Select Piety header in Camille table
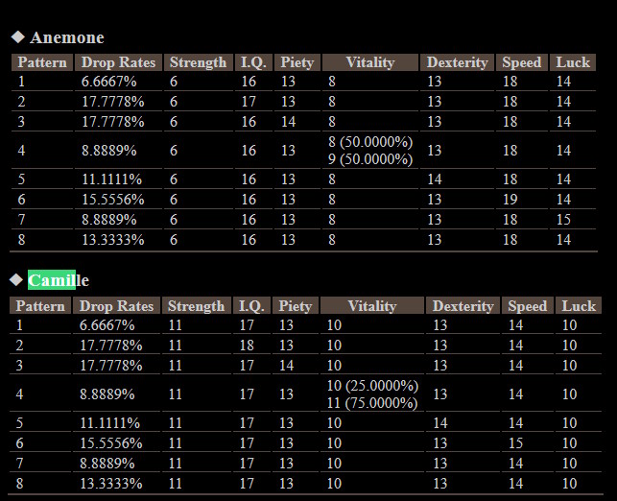Screen dimensions: 617x501 296,306
